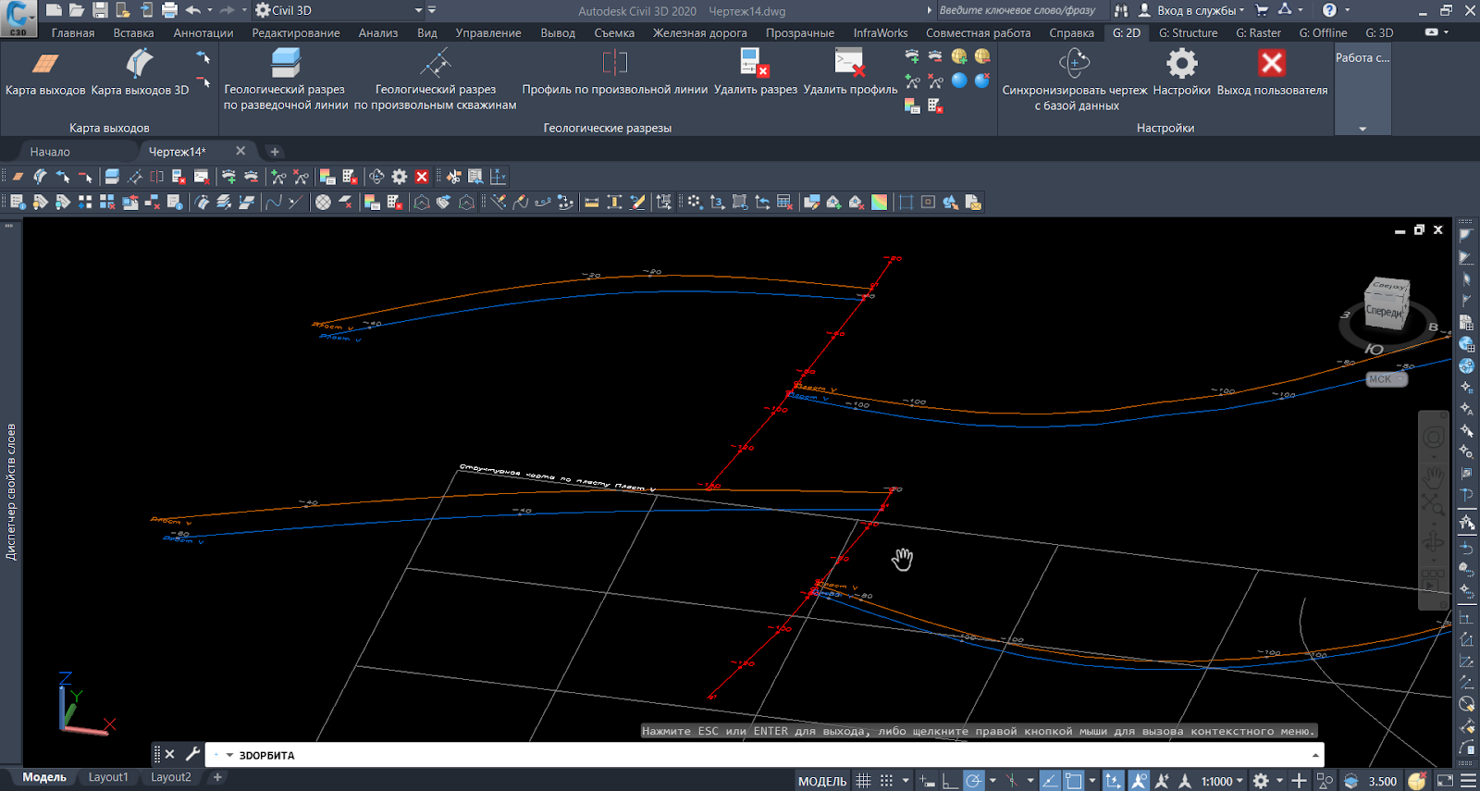The width and height of the screenshot is (1480, 791).
Task: Add a new layout with plus button
Action: pos(217,777)
